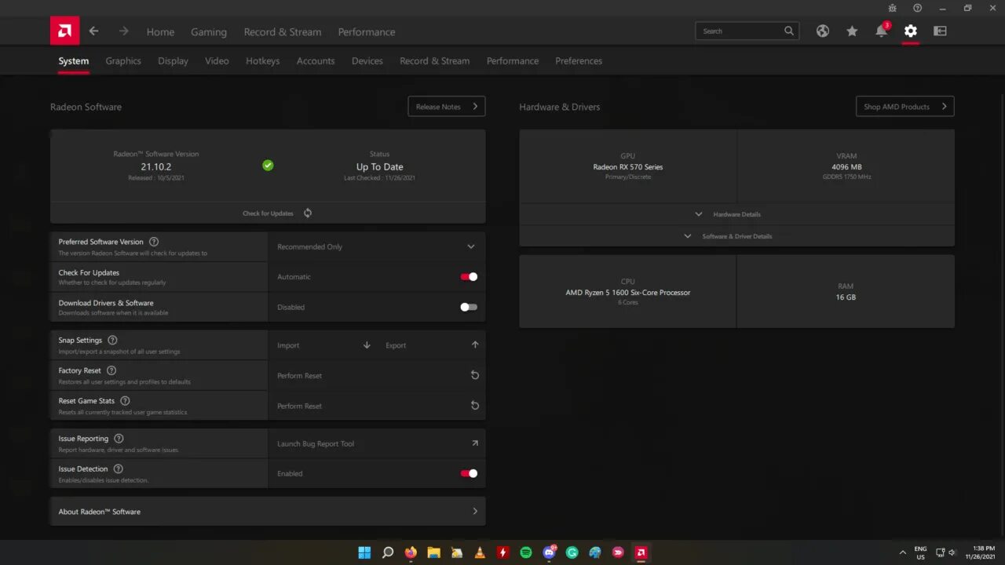Expand Hardware Details

(736, 214)
